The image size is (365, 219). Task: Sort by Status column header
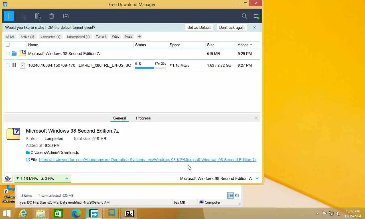coord(151,45)
